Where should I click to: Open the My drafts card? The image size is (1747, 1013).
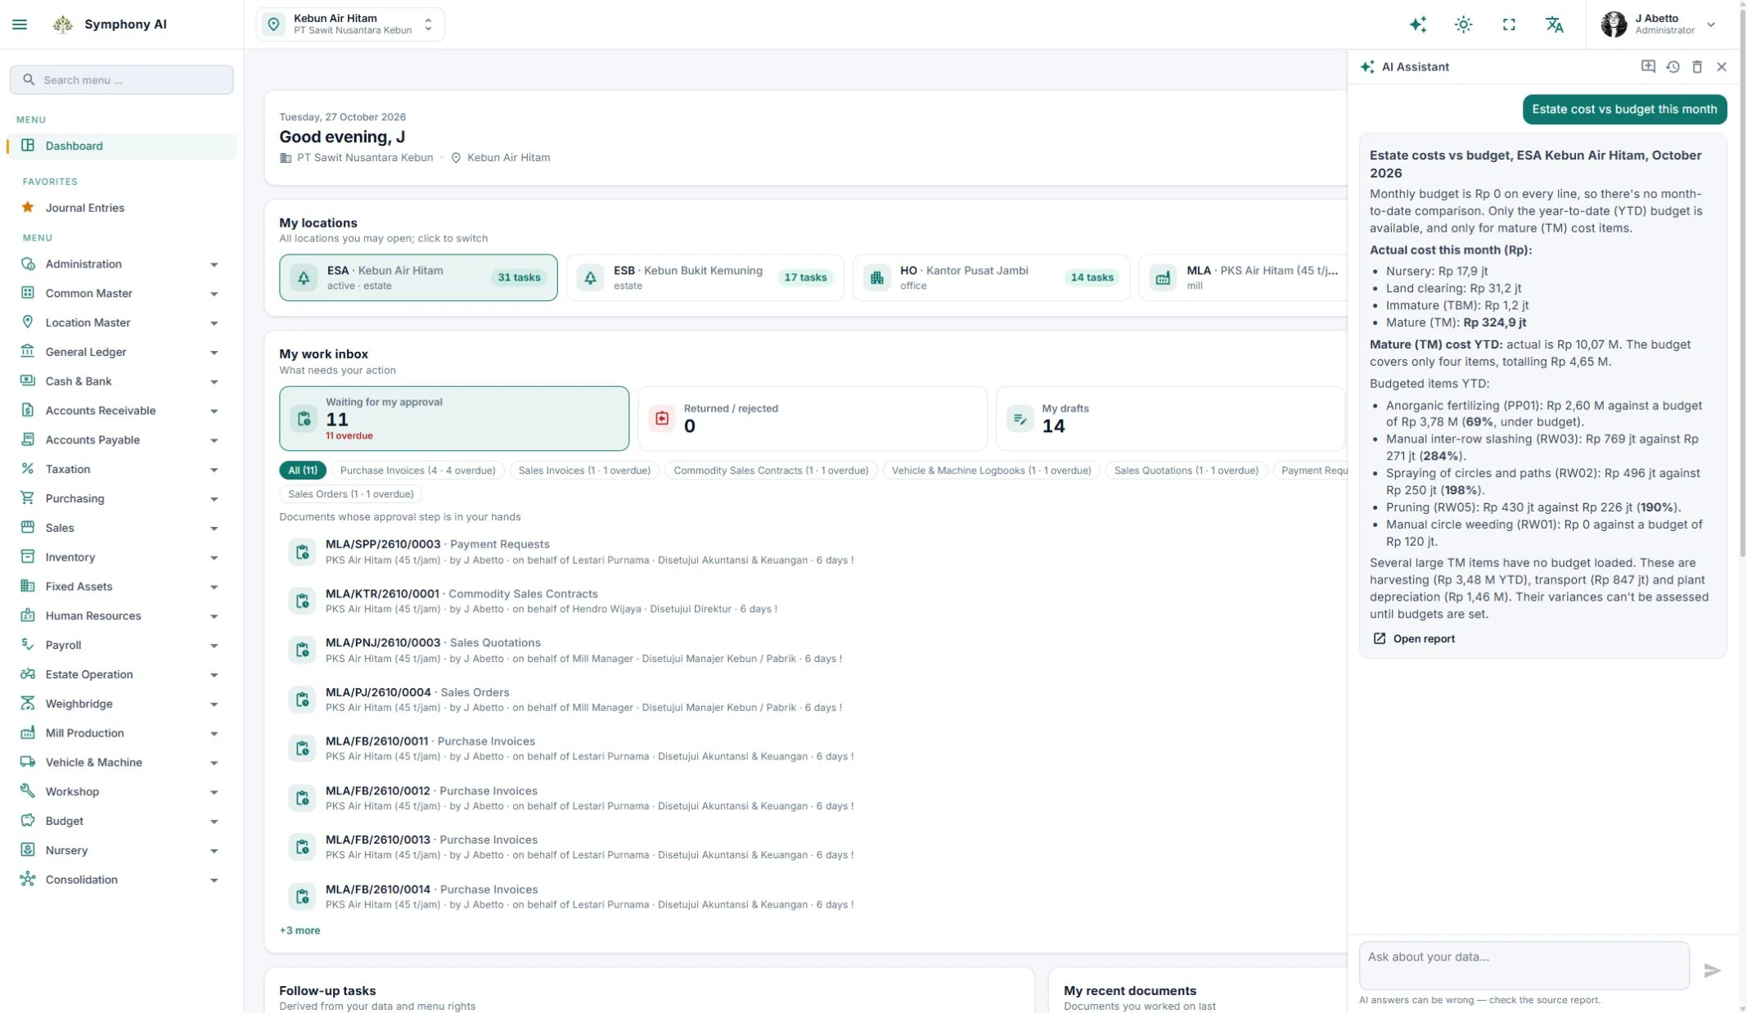pyautogui.click(x=1170, y=418)
